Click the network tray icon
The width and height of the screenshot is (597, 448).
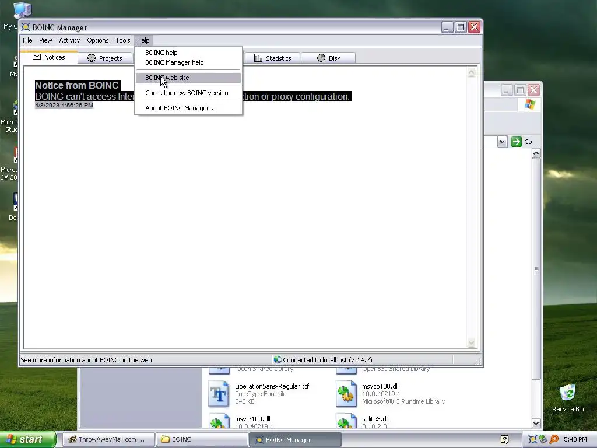(x=543, y=440)
